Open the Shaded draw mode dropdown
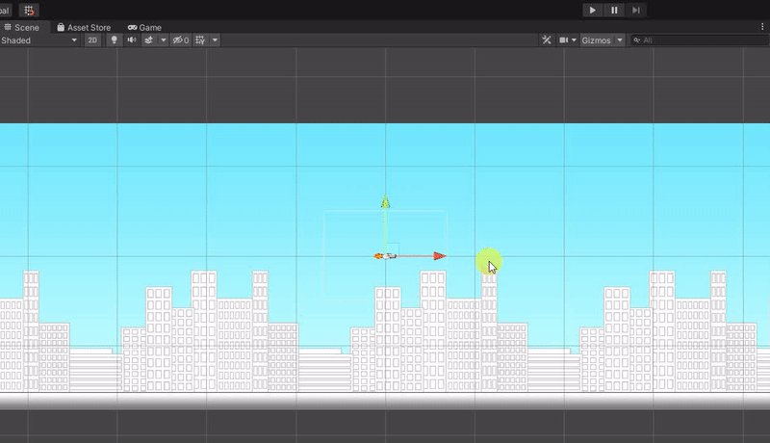The image size is (770, 443). point(38,40)
